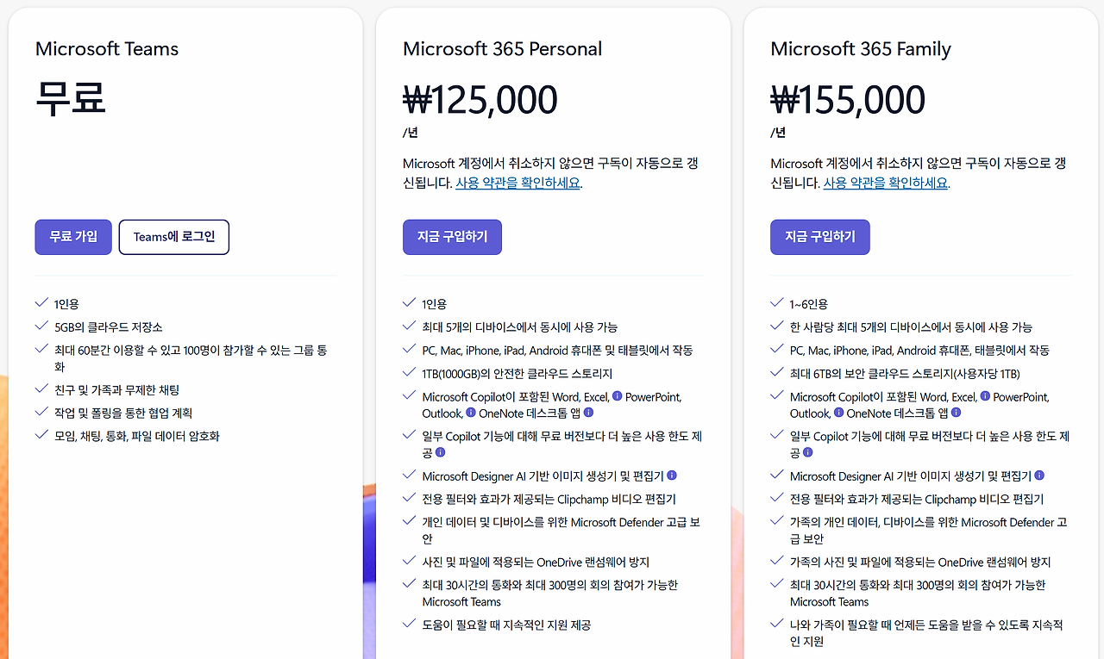Open info icon after Outlook in Family plan
The image size is (1104, 659).
coord(838,413)
